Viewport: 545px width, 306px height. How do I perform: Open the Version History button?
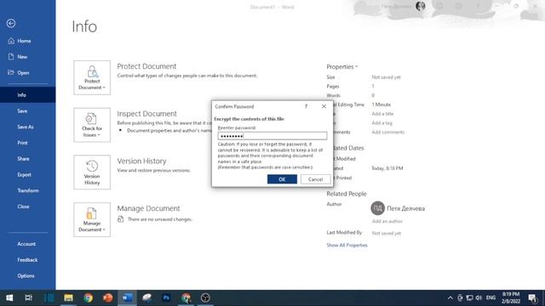(92, 173)
